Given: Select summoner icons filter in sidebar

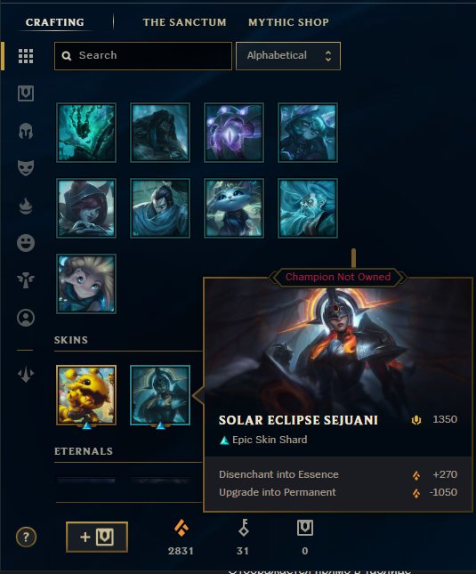Looking at the screenshot, I should tap(26, 318).
